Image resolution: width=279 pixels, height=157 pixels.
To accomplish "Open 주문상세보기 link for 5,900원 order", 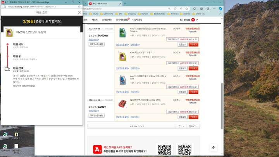I will coord(94,111).
